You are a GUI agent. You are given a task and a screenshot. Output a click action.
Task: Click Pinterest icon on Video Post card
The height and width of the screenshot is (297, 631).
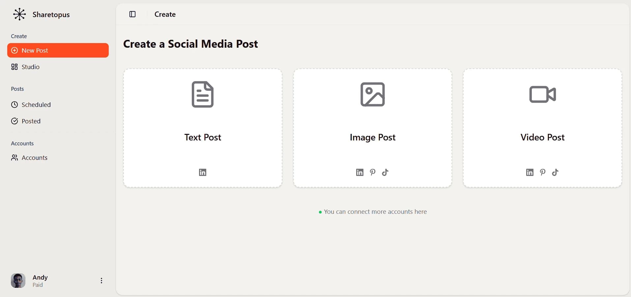tap(543, 172)
